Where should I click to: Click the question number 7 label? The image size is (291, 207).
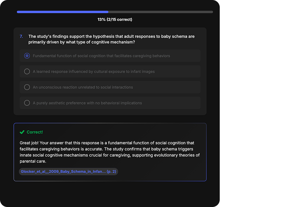tap(22, 36)
